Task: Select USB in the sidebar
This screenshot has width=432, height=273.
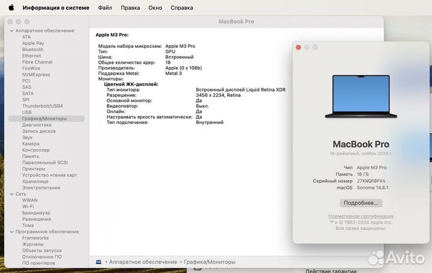Action: [x=27, y=113]
